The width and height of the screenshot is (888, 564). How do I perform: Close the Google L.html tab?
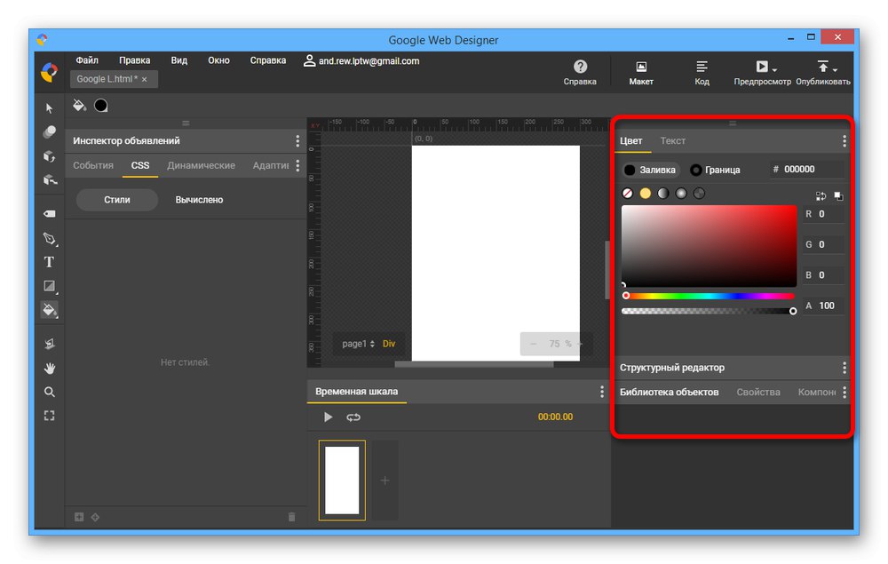point(145,79)
